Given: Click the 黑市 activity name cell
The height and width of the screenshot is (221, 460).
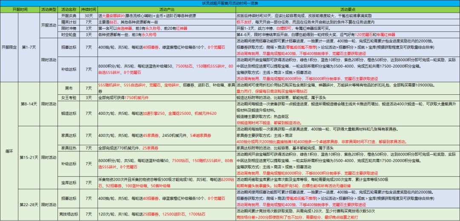Looking at the screenshot, I should pos(69,88).
